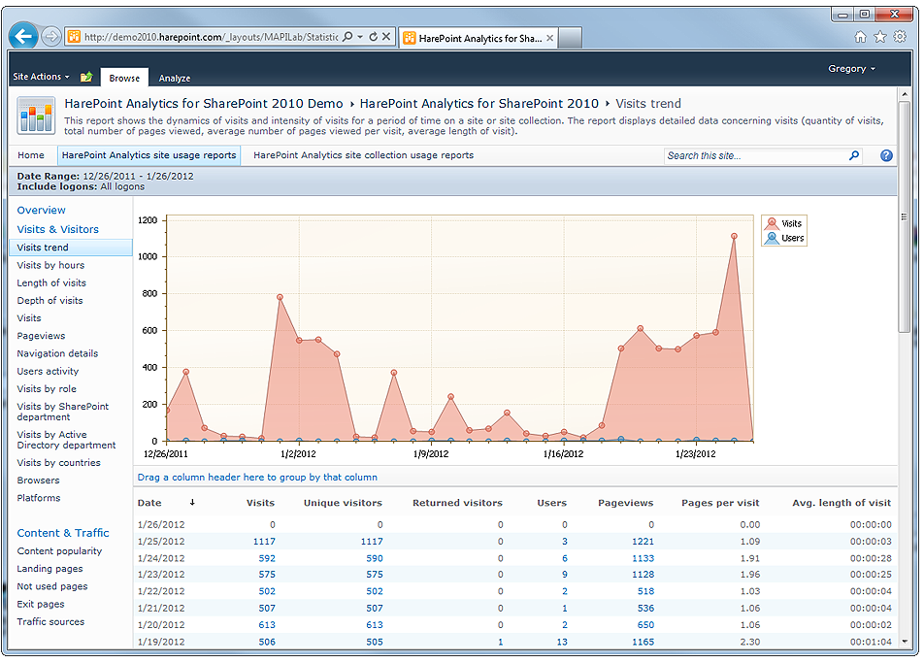Open the blue help question icon
This screenshot has width=924, height=663.
click(886, 155)
